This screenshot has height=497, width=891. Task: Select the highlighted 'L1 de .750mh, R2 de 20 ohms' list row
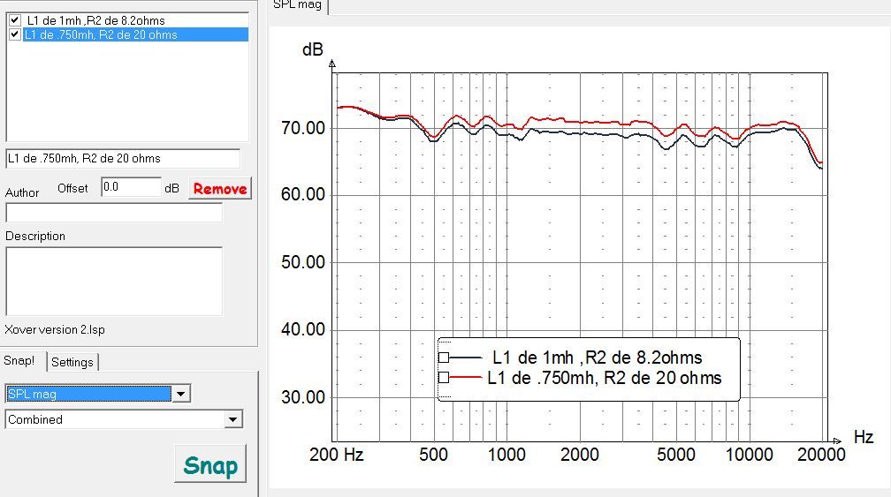tap(136, 34)
